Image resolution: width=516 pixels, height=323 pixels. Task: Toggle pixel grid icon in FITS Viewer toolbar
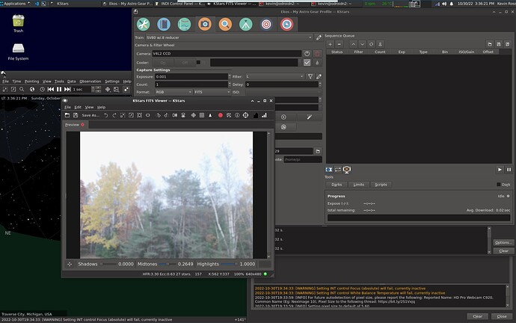[202, 115]
